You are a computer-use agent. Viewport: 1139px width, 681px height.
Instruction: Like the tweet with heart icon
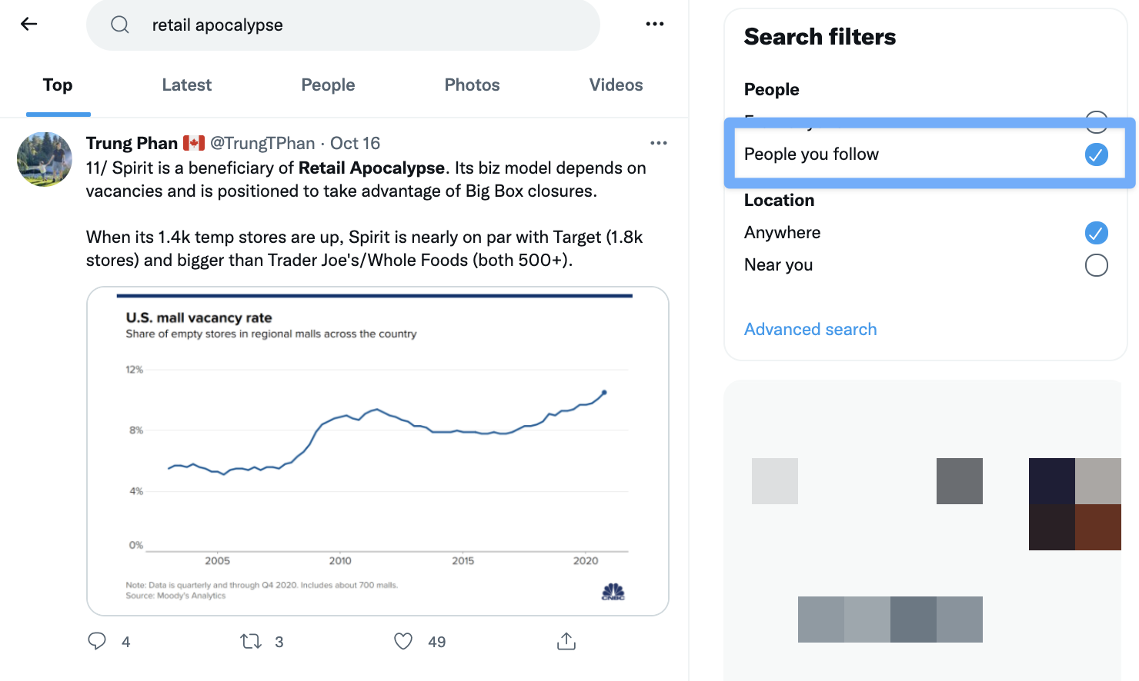tap(403, 641)
